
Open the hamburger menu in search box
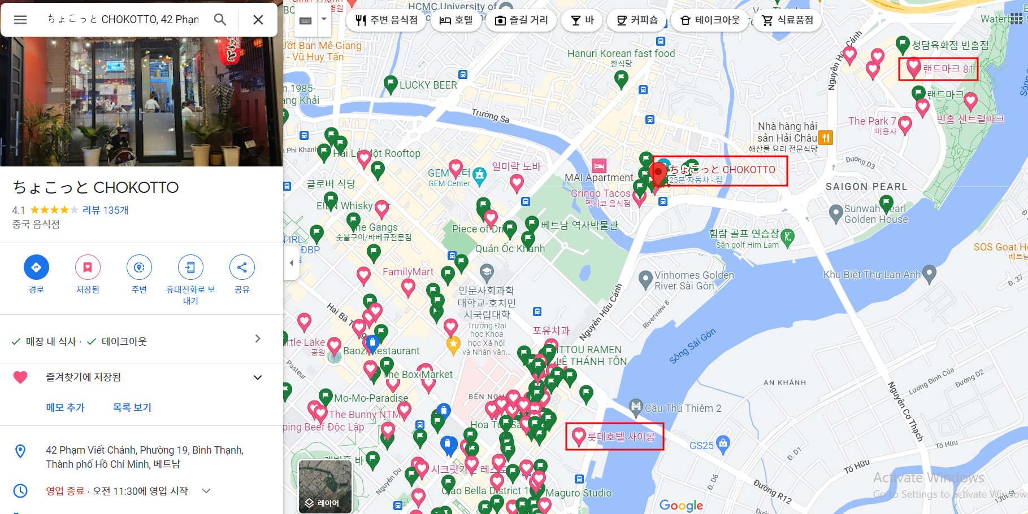(20, 20)
